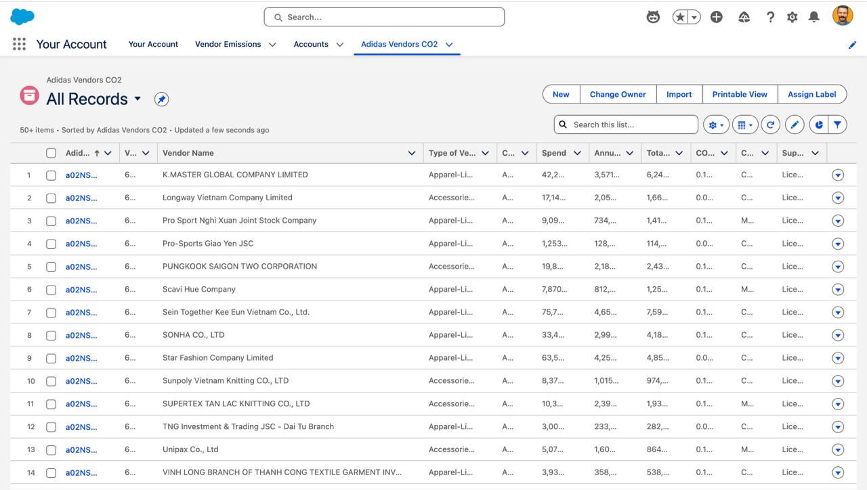Expand the Vendor Name column menu
The height and width of the screenshot is (490, 867).
(x=411, y=153)
